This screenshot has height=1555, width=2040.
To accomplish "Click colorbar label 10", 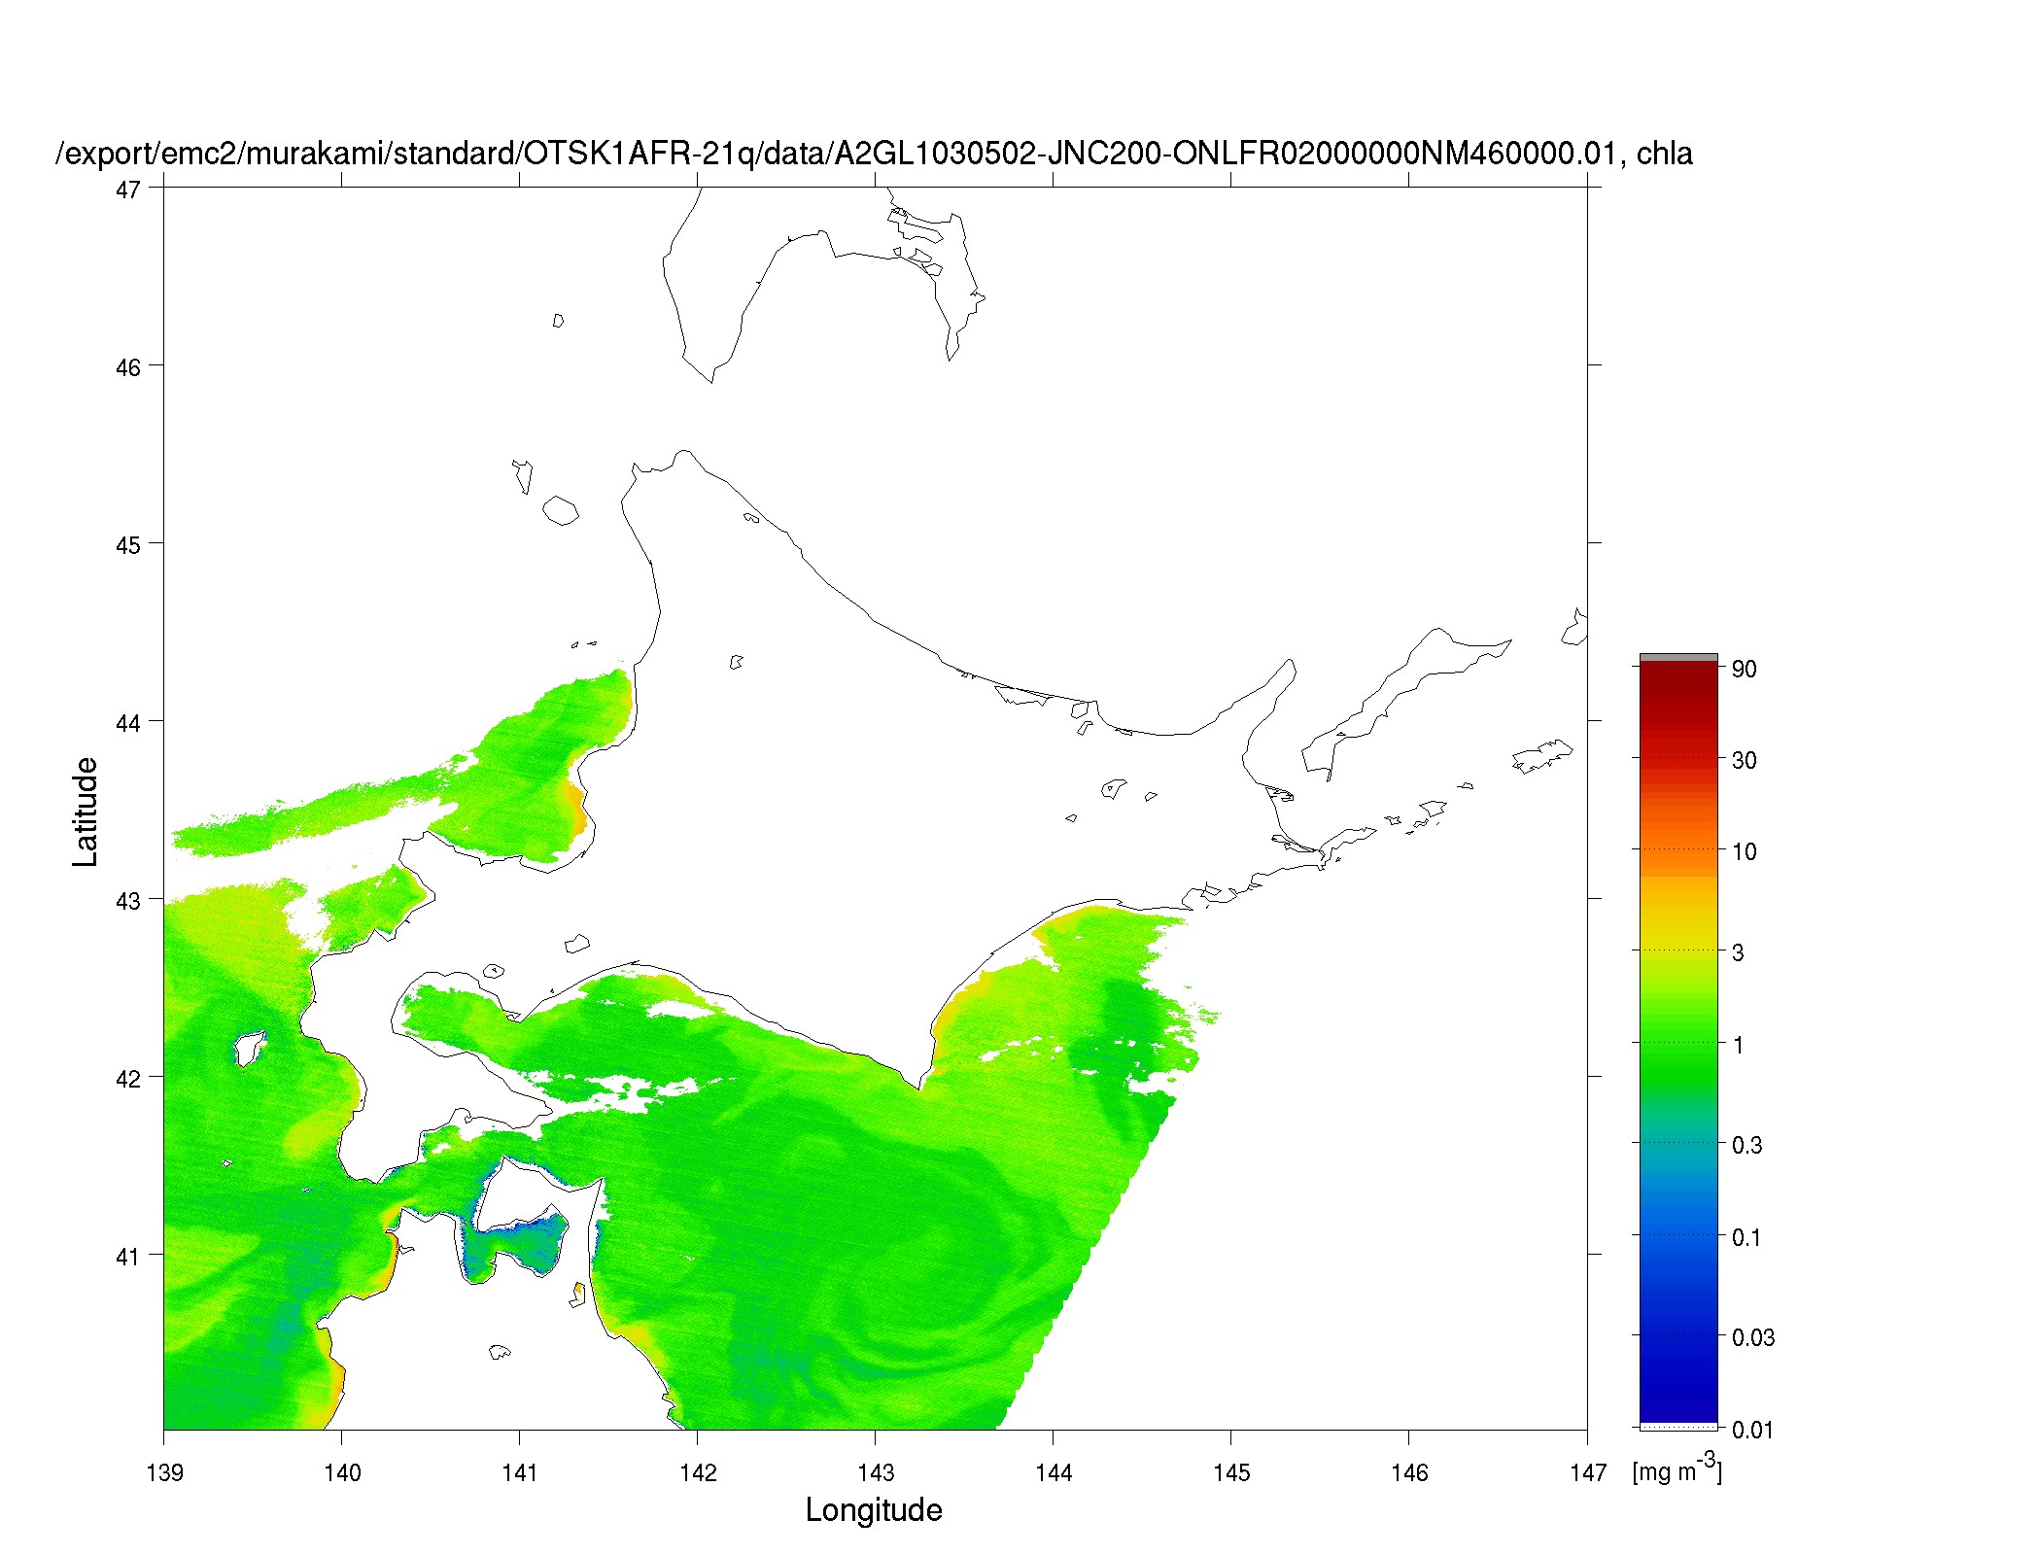I will [x=1744, y=851].
